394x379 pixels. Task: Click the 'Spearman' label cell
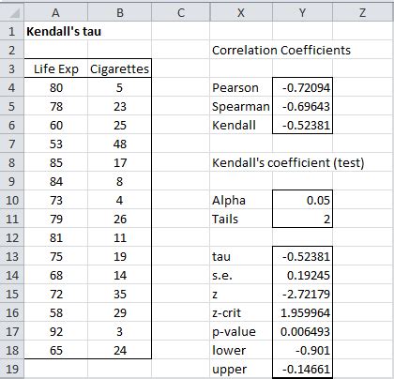tap(241, 106)
